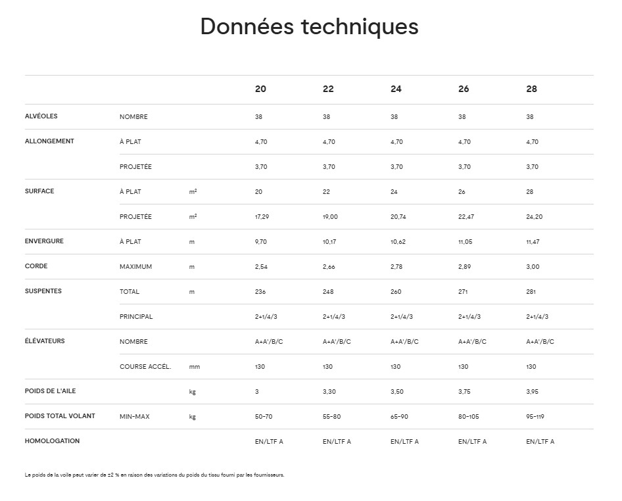Click the ALVÉOLES row label
Viewport: 622px width, 501px height.
point(41,116)
